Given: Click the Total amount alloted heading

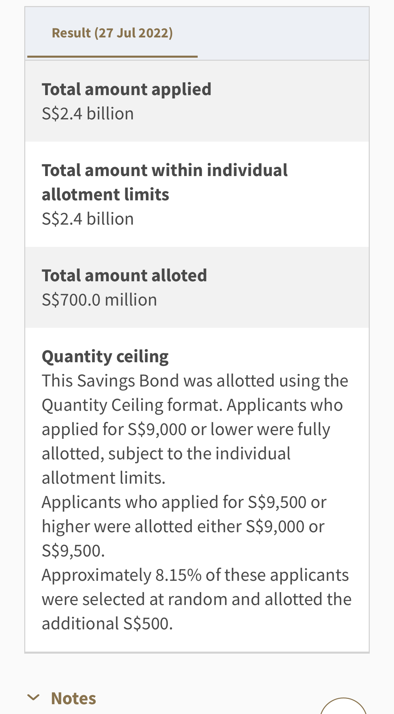Looking at the screenshot, I should tap(124, 276).
